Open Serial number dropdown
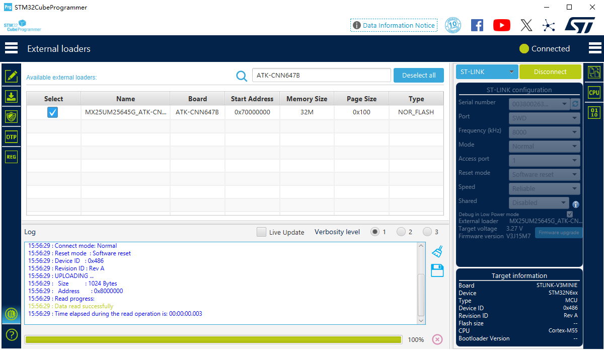The height and width of the screenshot is (350, 604). (x=539, y=104)
